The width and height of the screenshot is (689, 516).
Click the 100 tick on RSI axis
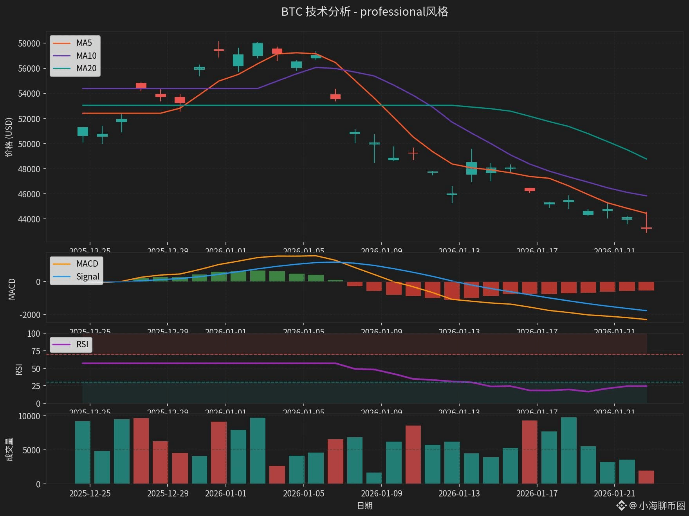pyautogui.click(x=34, y=334)
